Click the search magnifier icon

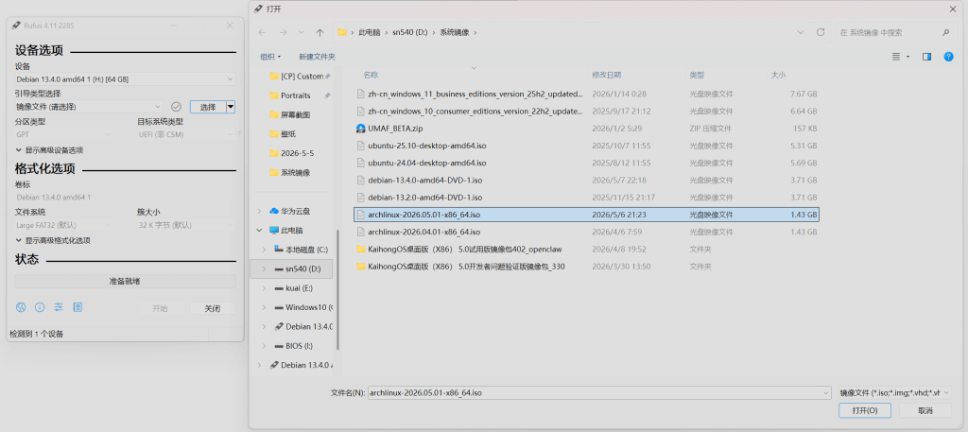[945, 32]
